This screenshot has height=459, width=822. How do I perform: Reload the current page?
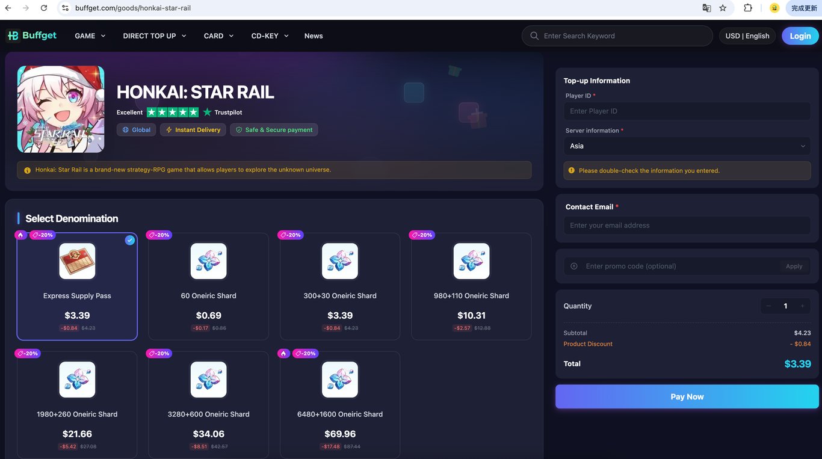(44, 8)
